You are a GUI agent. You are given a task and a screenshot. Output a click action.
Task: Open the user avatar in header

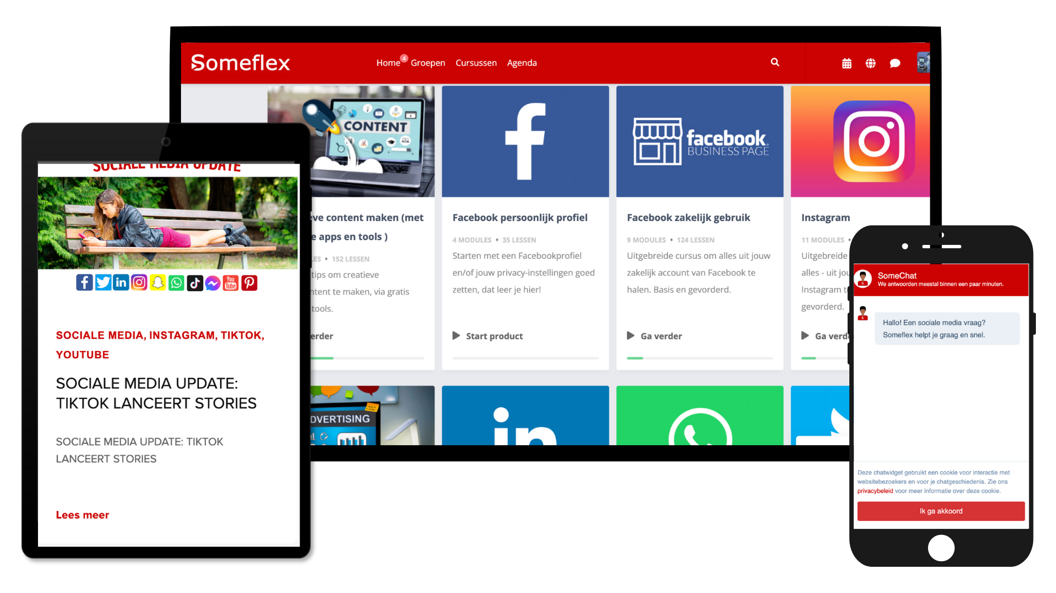pyautogui.click(x=923, y=62)
